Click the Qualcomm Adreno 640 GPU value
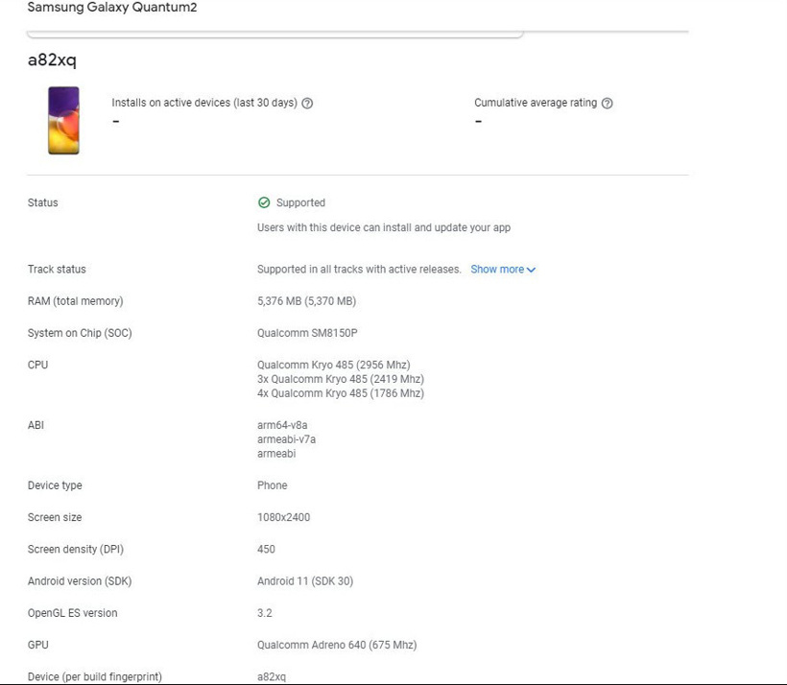This screenshot has height=685, width=787. [x=336, y=645]
